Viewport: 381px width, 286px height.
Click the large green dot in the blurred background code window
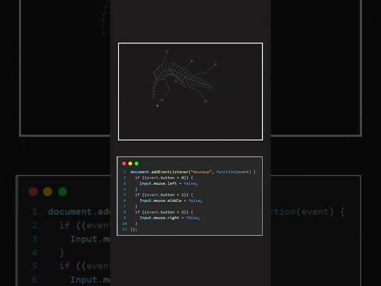[x=63, y=192]
